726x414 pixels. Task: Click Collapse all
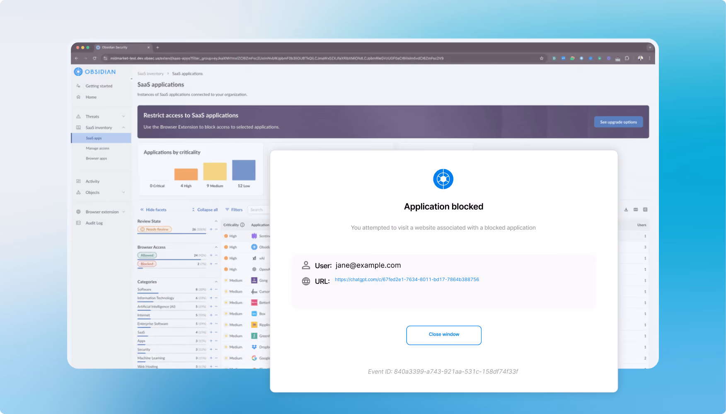(205, 210)
